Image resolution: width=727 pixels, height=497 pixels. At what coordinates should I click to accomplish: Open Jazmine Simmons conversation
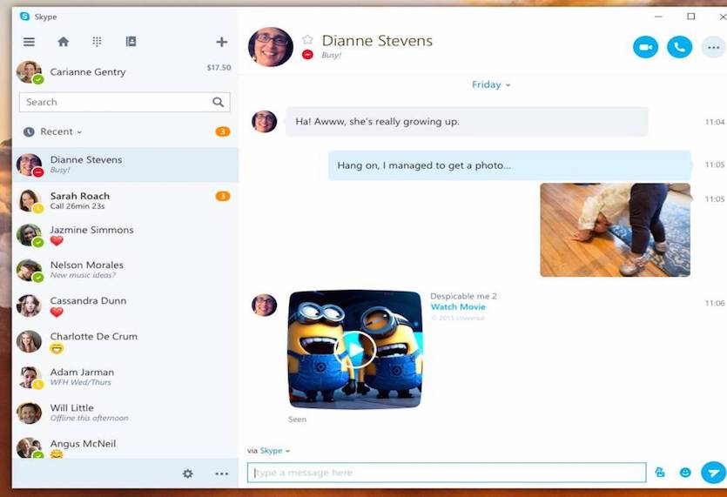point(125,236)
